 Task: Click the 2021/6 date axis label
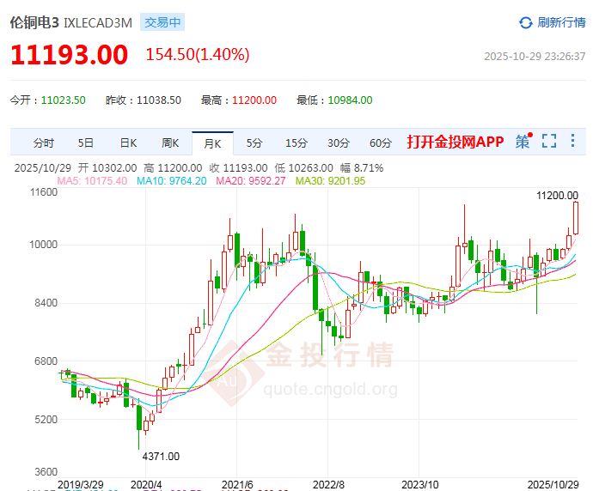click(237, 485)
